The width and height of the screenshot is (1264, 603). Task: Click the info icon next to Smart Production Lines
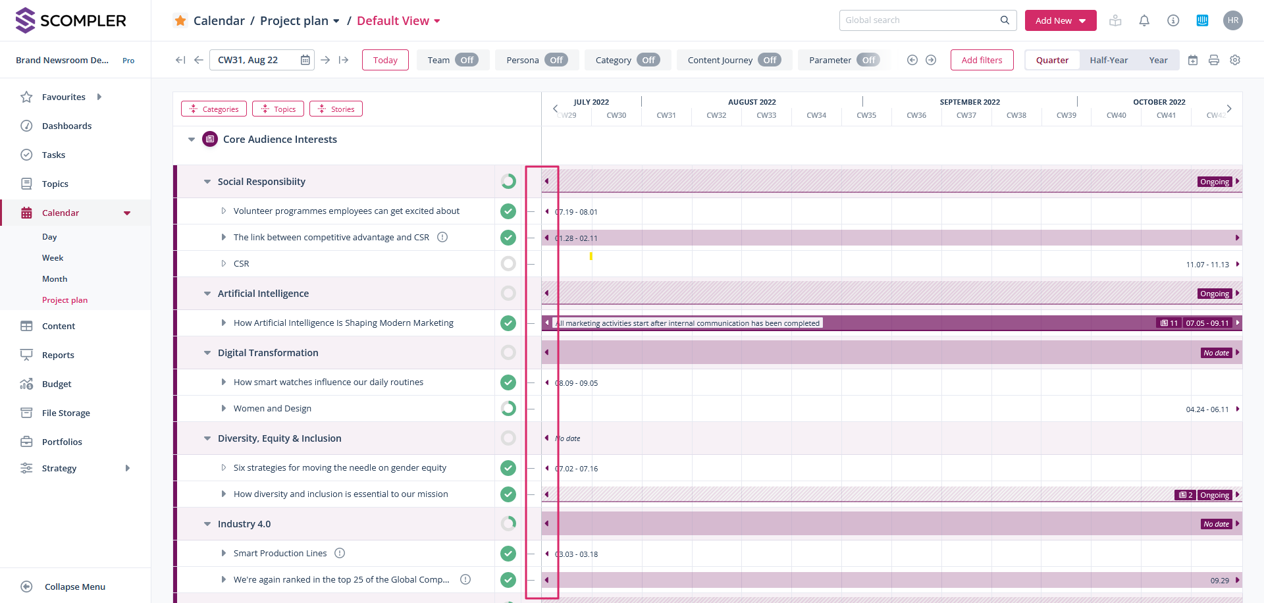pos(340,553)
